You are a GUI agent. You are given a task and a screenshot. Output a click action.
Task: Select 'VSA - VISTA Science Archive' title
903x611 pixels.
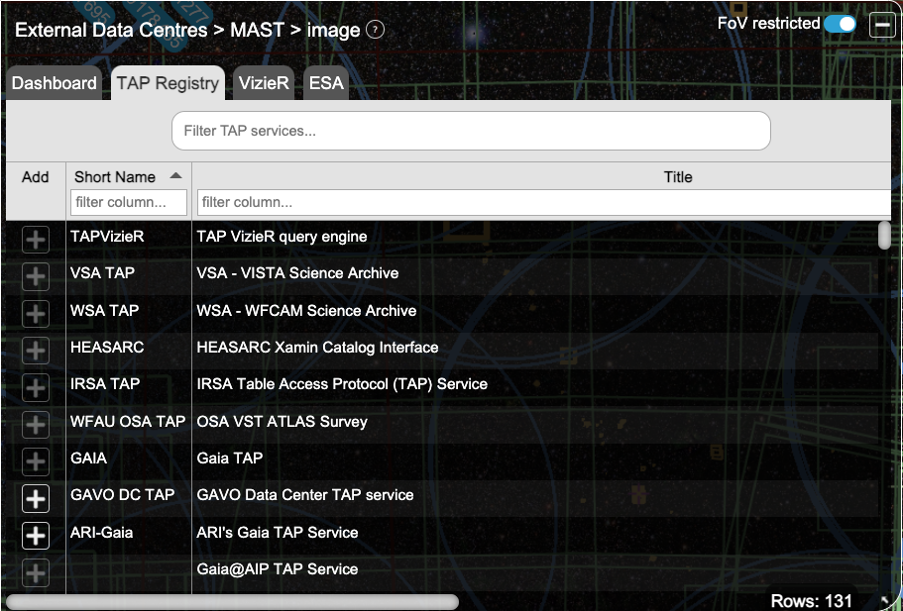pyautogui.click(x=297, y=272)
